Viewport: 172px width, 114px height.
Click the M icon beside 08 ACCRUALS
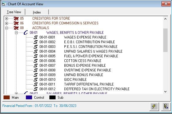[16, 28]
